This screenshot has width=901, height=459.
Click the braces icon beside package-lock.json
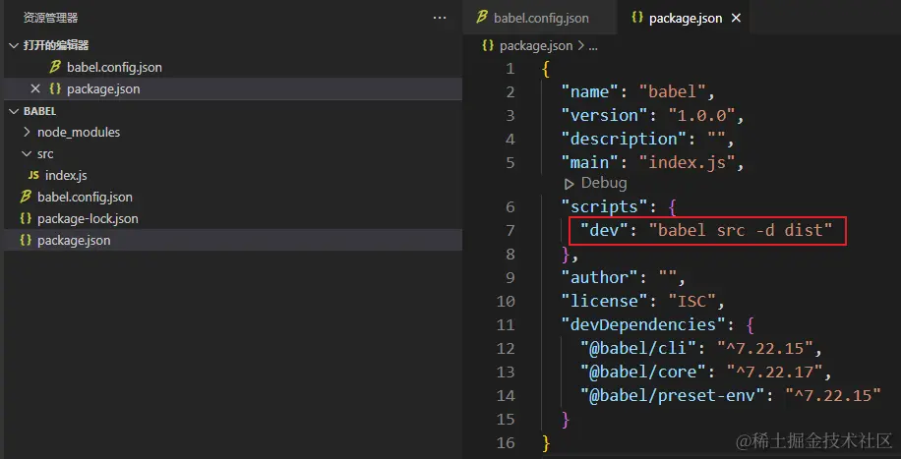(x=26, y=219)
